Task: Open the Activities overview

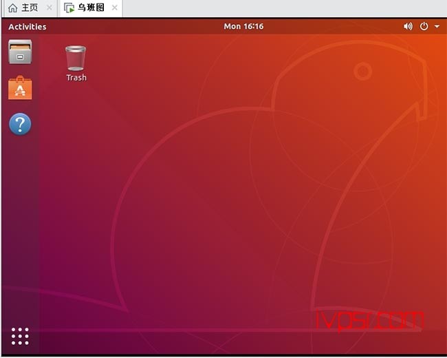Action: 28,27
